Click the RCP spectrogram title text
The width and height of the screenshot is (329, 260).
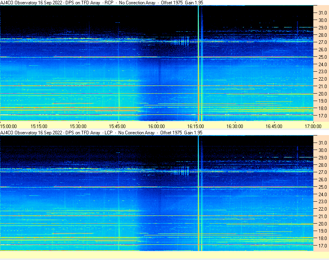point(101,3)
